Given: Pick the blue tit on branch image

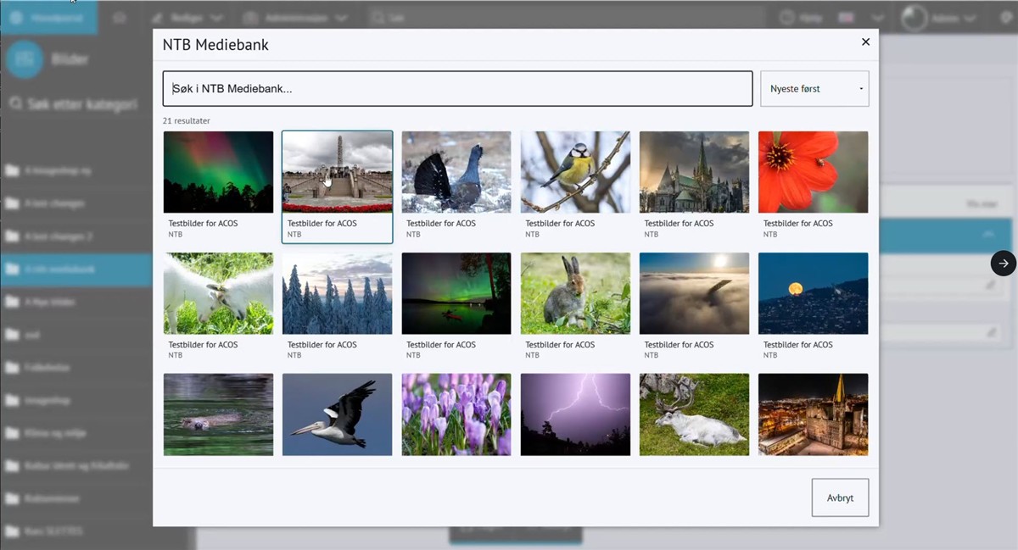Looking at the screenshot, I should (x=575, y=172).
